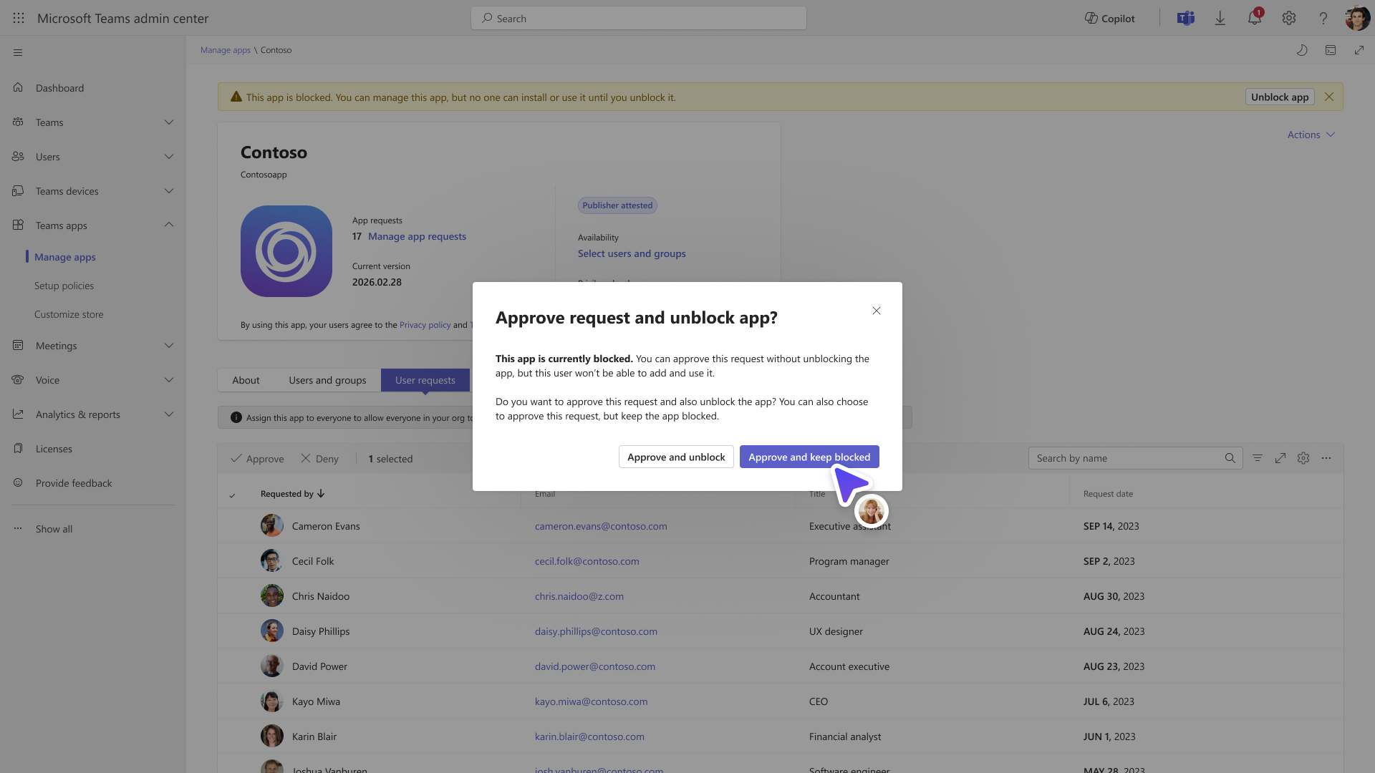This screenshot has height=773, width=1375.
Task: Open the notifications bell
Action: point(1255,19)
